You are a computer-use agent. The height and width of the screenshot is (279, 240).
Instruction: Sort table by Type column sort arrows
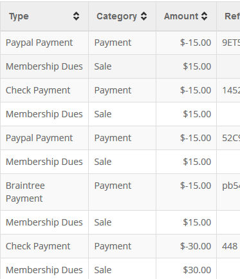click(76, 16)
